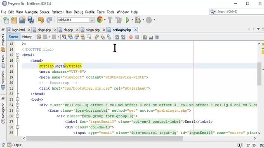
Task: Click Next Bookmark arrow icon
Action: coord(103,37)
